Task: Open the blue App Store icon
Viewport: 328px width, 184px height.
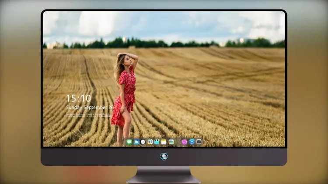Action: [x=192, y=142]
